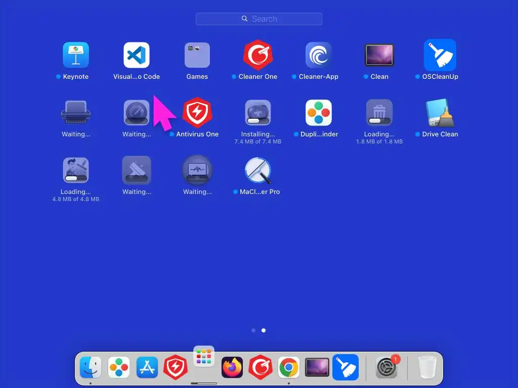Open the purple screen Clean app in Dock
Image resolution: width=518 pixels, height=388 pixels.
[x=317, y=367]
